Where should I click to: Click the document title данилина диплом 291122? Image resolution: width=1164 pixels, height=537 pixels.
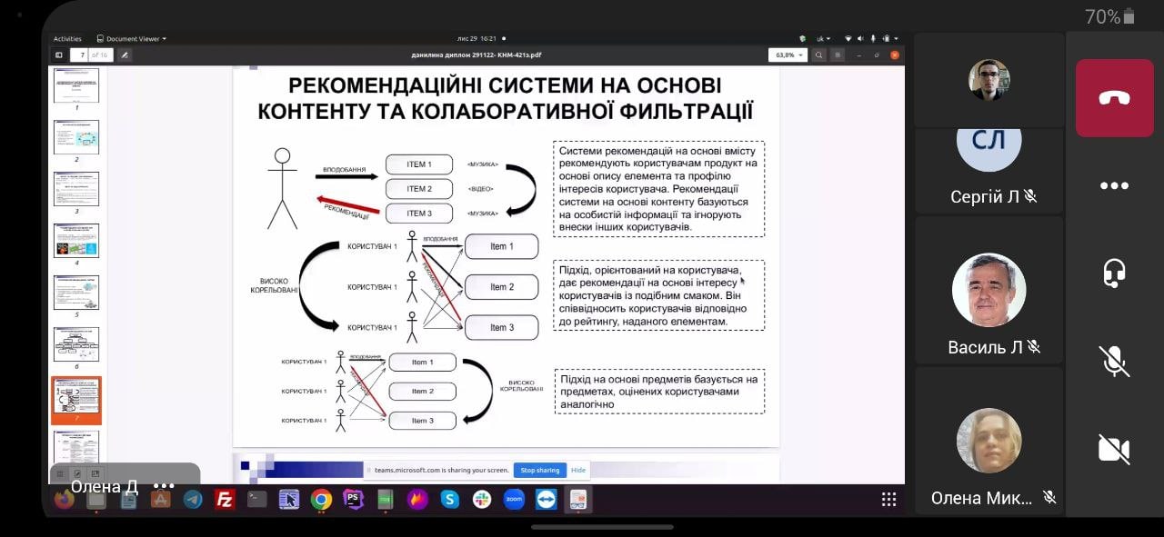tap(477, 55)
